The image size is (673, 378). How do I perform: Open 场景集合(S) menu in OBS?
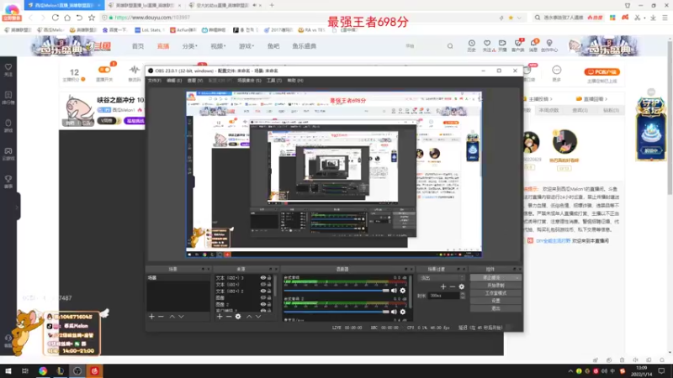click(x=249, y=80)
